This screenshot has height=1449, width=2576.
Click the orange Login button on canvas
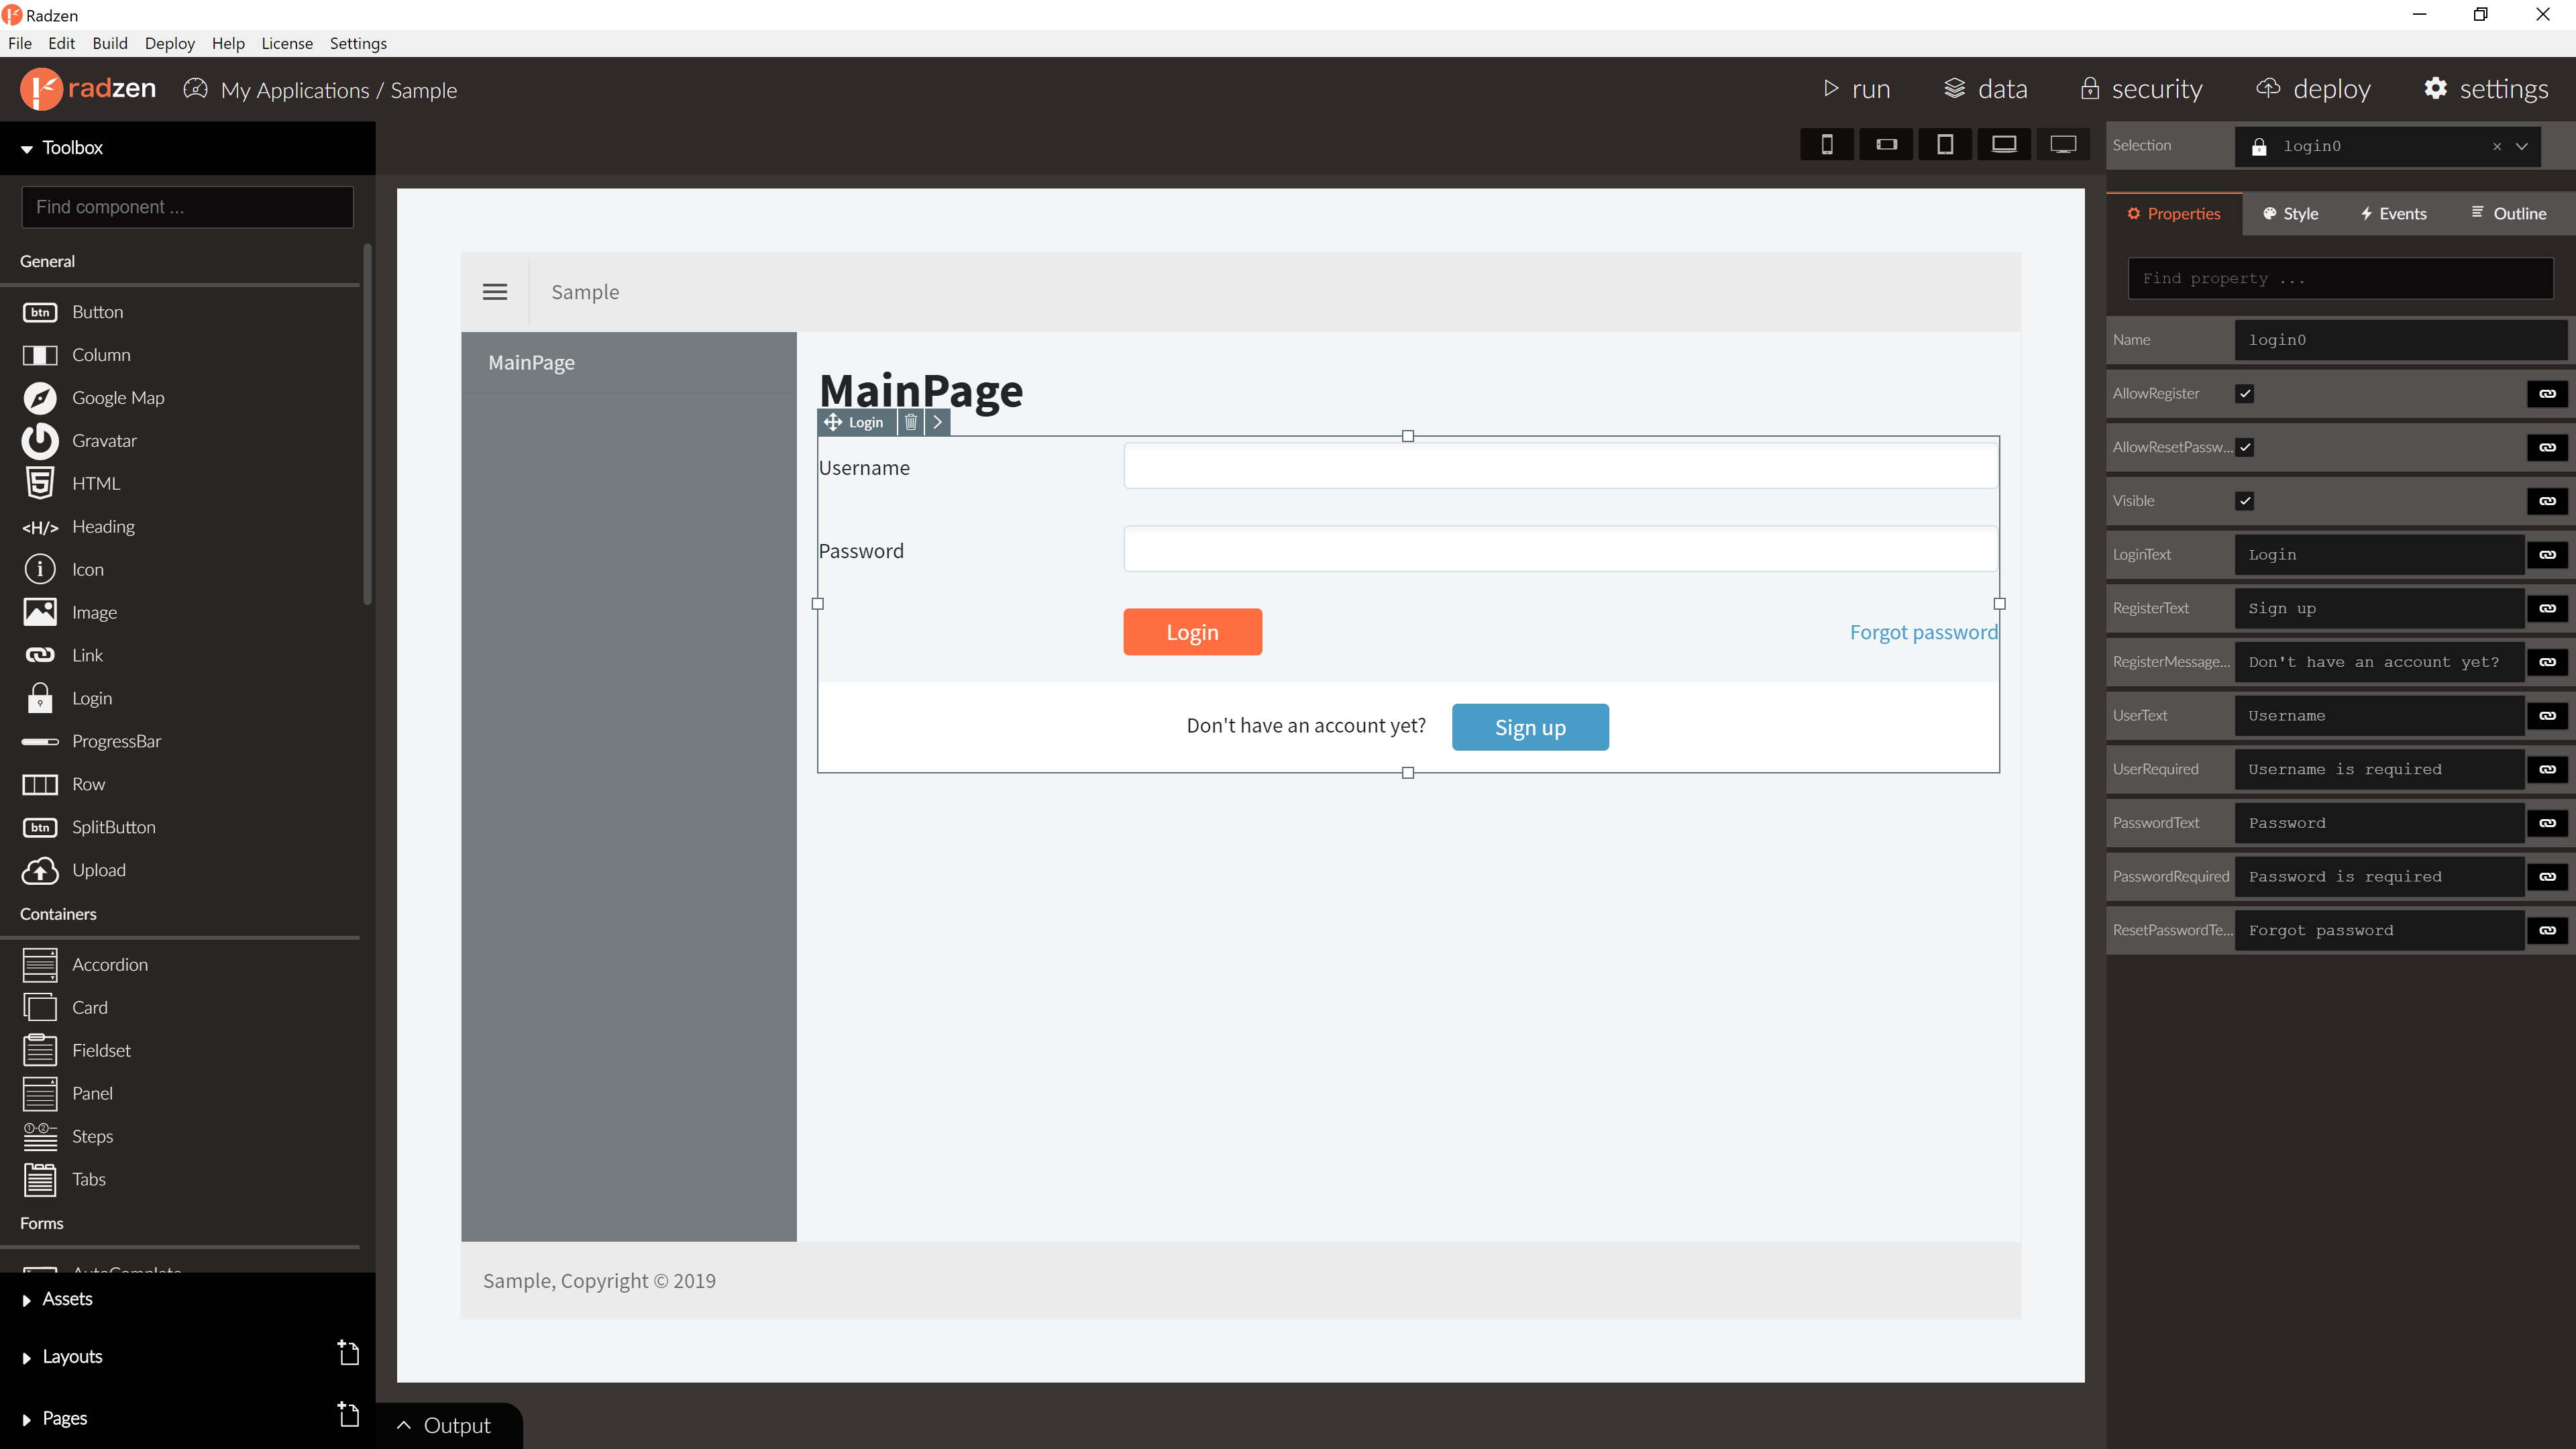[1192, 632]
